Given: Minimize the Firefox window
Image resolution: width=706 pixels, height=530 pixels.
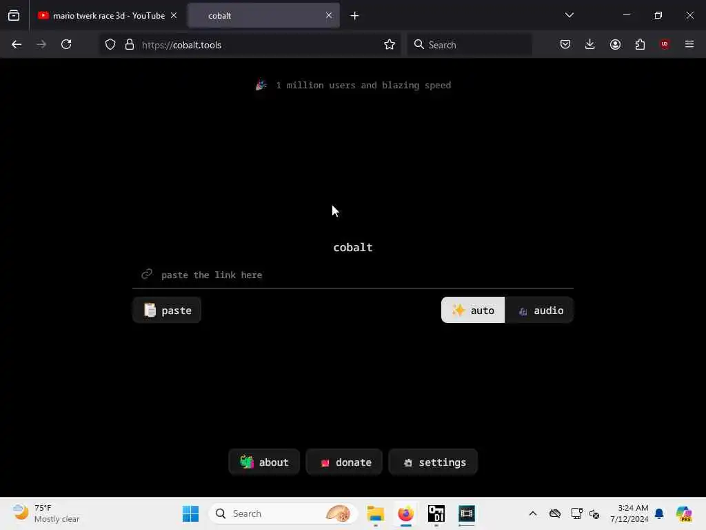Looking at the screenshot, I should pyautogui.click(x=627, y=15).
